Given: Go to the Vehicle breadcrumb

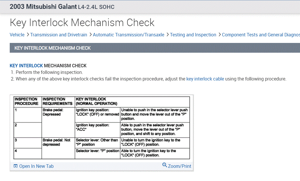Looking at the screenshot, I should click(x=17, y=35).
